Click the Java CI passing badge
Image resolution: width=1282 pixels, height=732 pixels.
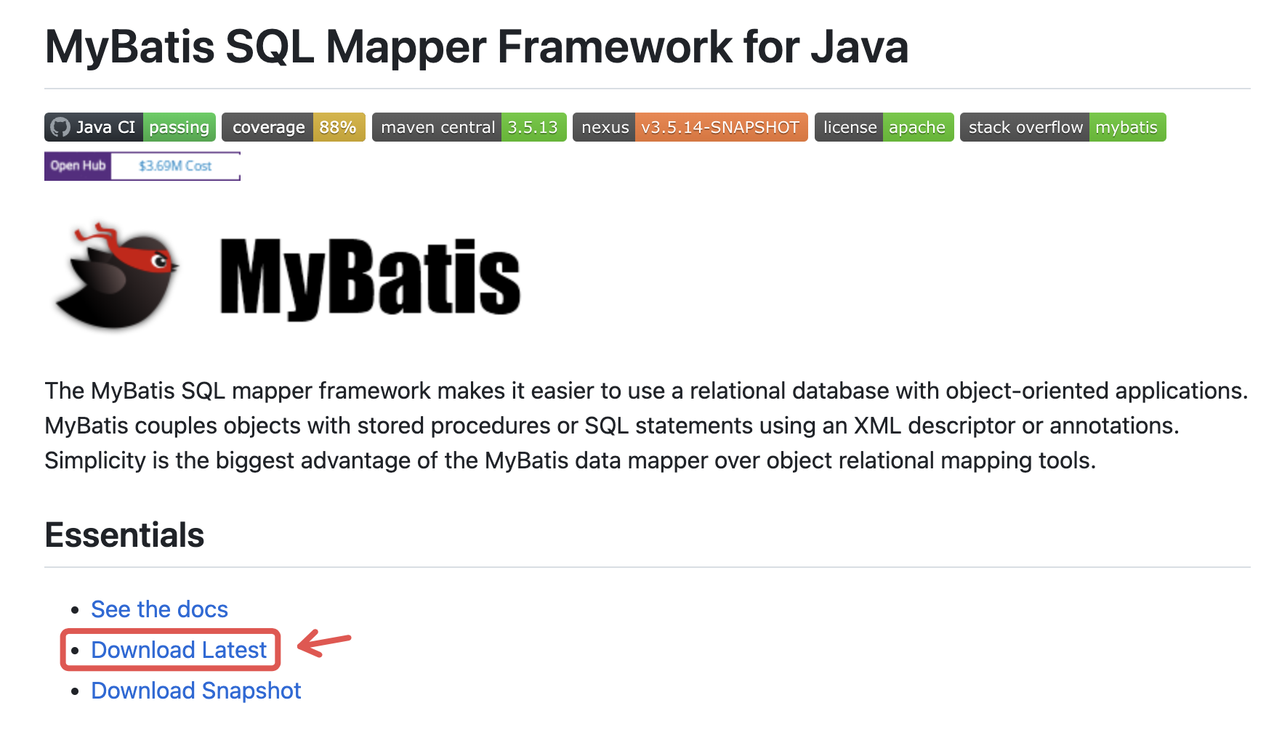click(x=130, y=127)
